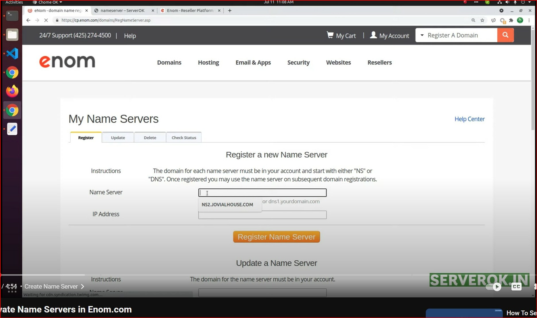Open system status menu arrow

pyautogui.click(x=529, y=2)
